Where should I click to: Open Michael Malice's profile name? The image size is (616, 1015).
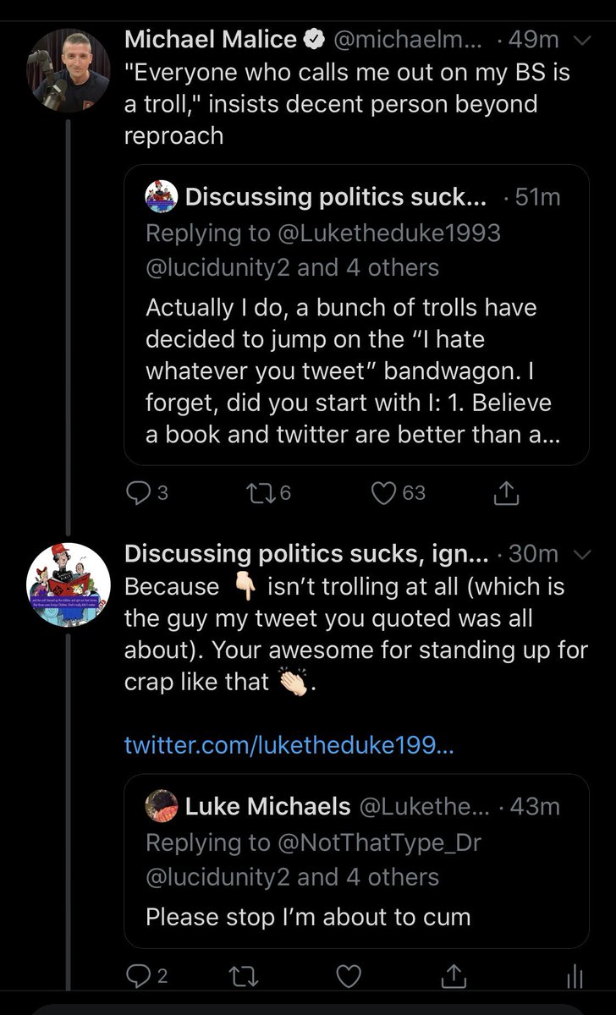[x=211, y=39]
